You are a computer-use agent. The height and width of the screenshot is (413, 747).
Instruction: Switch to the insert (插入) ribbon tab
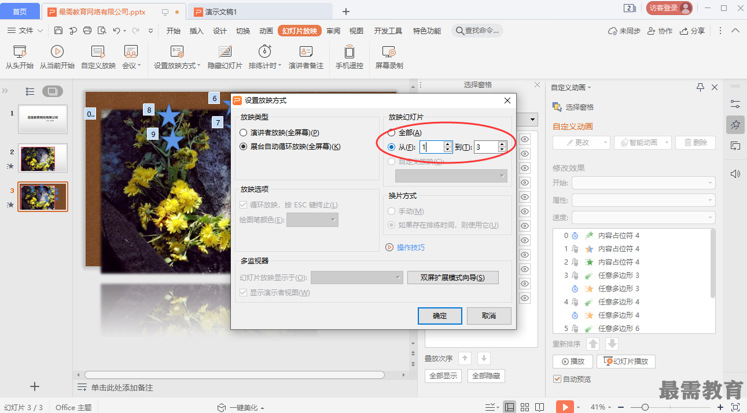click(197, 31)
